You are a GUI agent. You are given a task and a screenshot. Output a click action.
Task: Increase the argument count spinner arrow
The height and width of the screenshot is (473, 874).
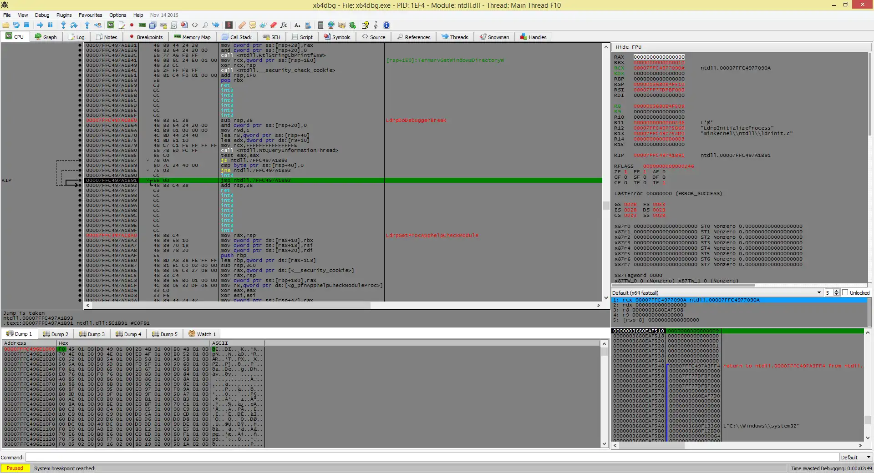[837, 291]
